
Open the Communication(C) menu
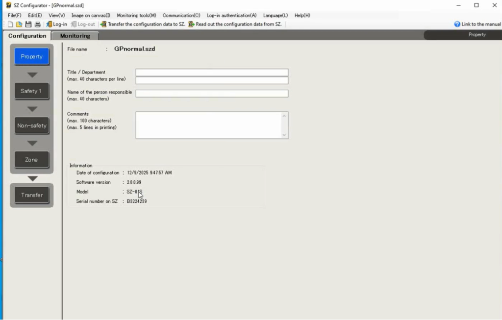[181, 15]
